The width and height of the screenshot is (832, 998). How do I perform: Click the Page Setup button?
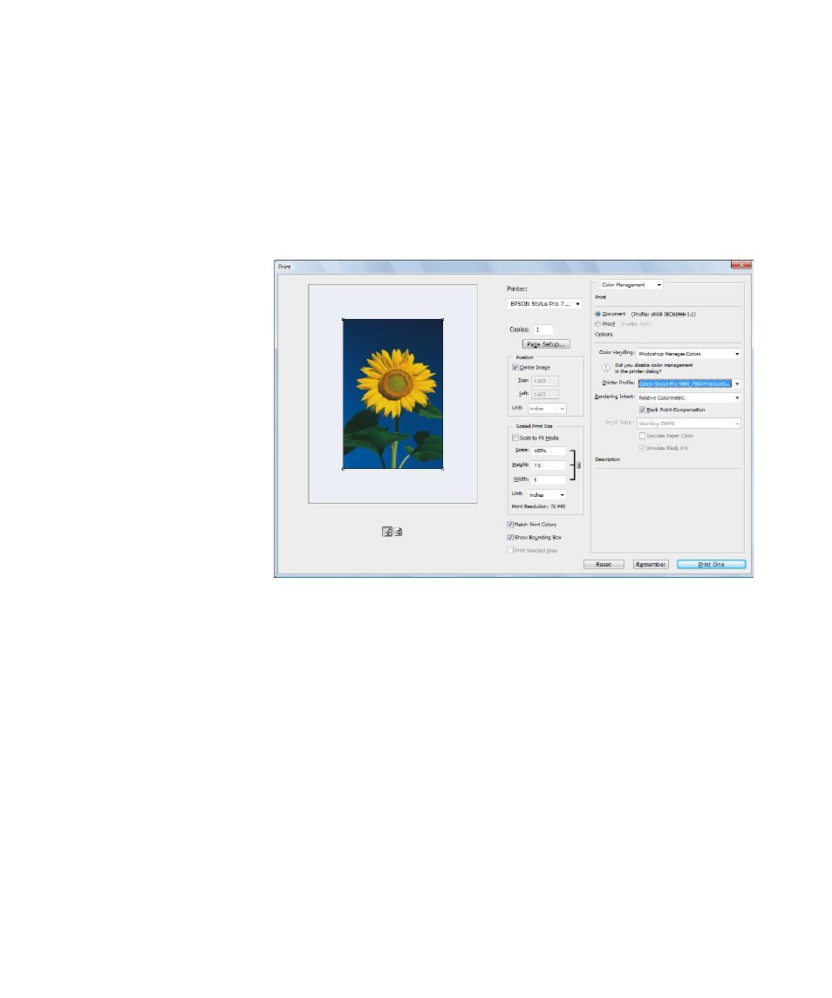[x=546, y=344]
